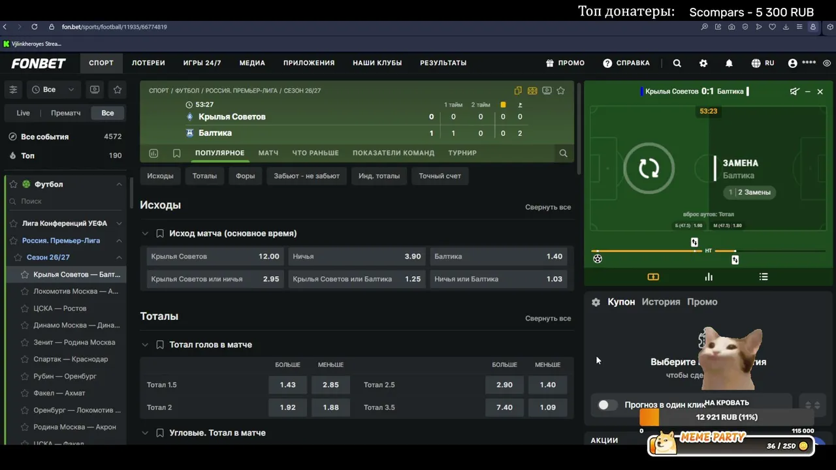Screen dimensions: 836x470
Task: Open Показатели команд tab
Action: (x=393, y=153)
